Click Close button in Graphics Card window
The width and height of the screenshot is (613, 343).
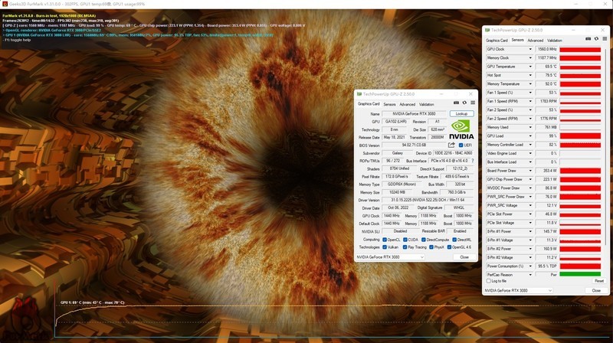click(x=464, y=257)
